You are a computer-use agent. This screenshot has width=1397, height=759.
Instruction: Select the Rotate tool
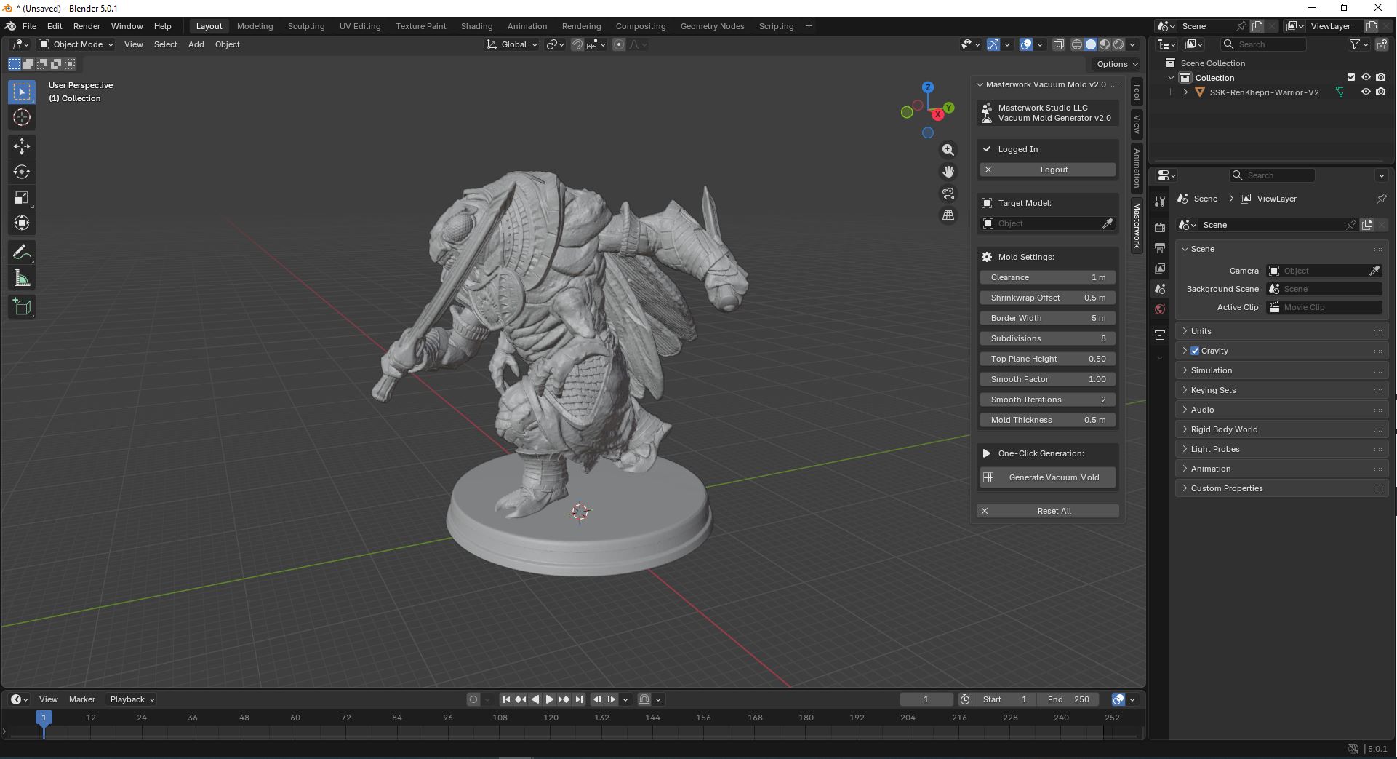tap(22, 172)
